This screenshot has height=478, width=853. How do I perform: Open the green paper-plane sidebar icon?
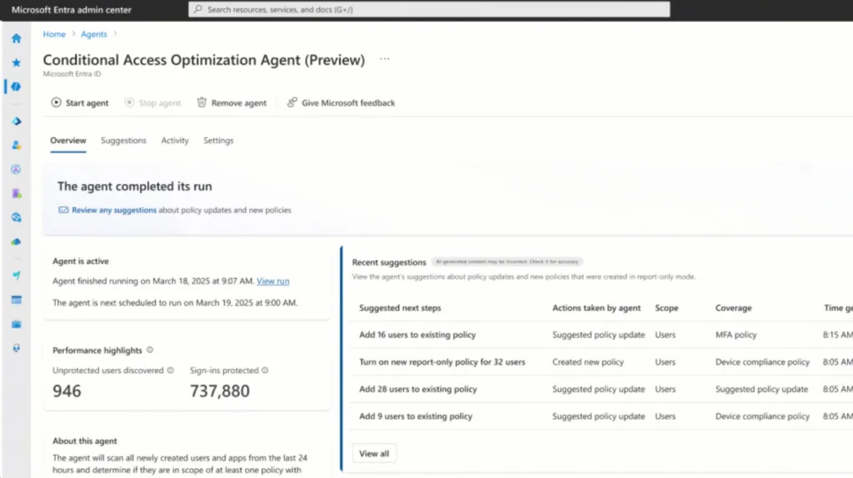(x=17, y=276)
